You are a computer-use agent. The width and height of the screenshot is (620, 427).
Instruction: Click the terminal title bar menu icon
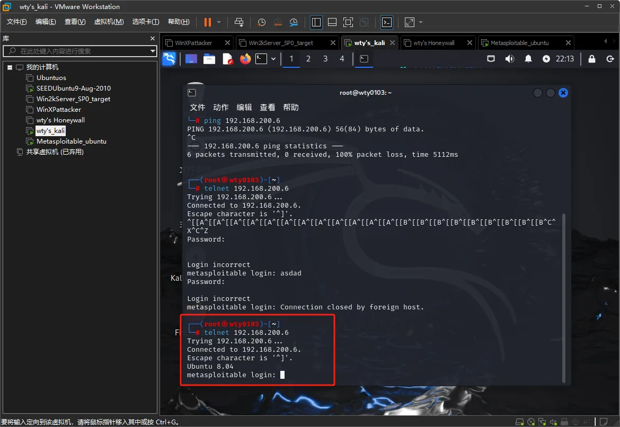[x=192, y=93]
